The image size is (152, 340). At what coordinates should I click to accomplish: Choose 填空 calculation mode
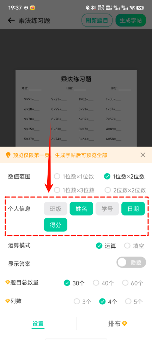click(x=134, y=246)
